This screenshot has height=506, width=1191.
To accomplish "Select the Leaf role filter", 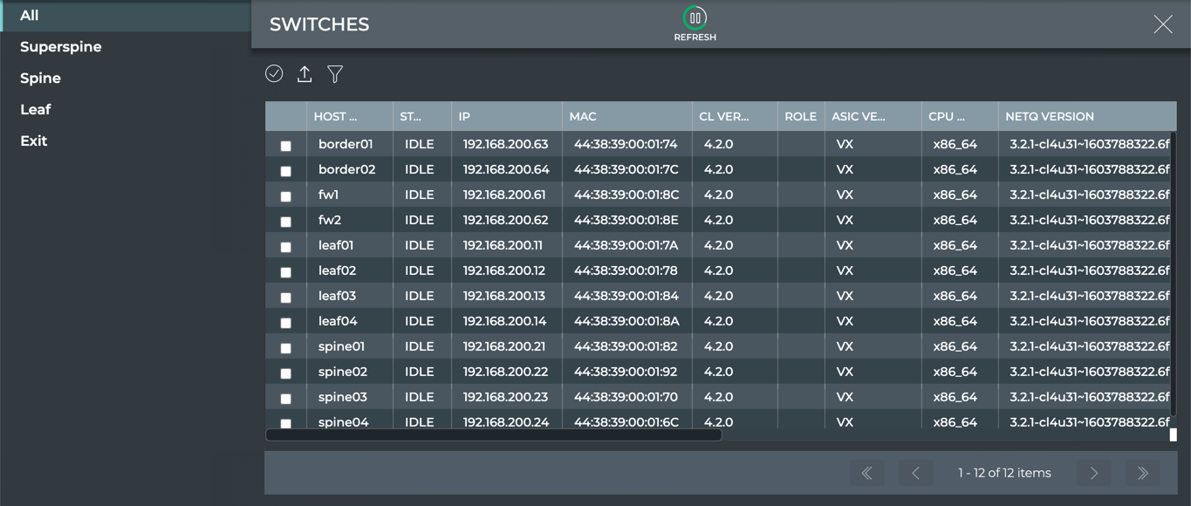I will (x=36, y=110).
